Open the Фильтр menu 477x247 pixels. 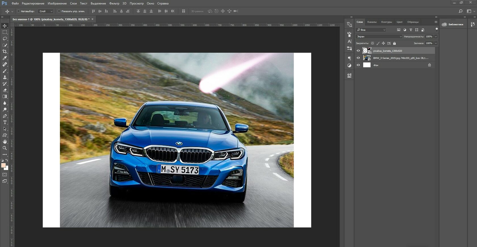(114, 3)
